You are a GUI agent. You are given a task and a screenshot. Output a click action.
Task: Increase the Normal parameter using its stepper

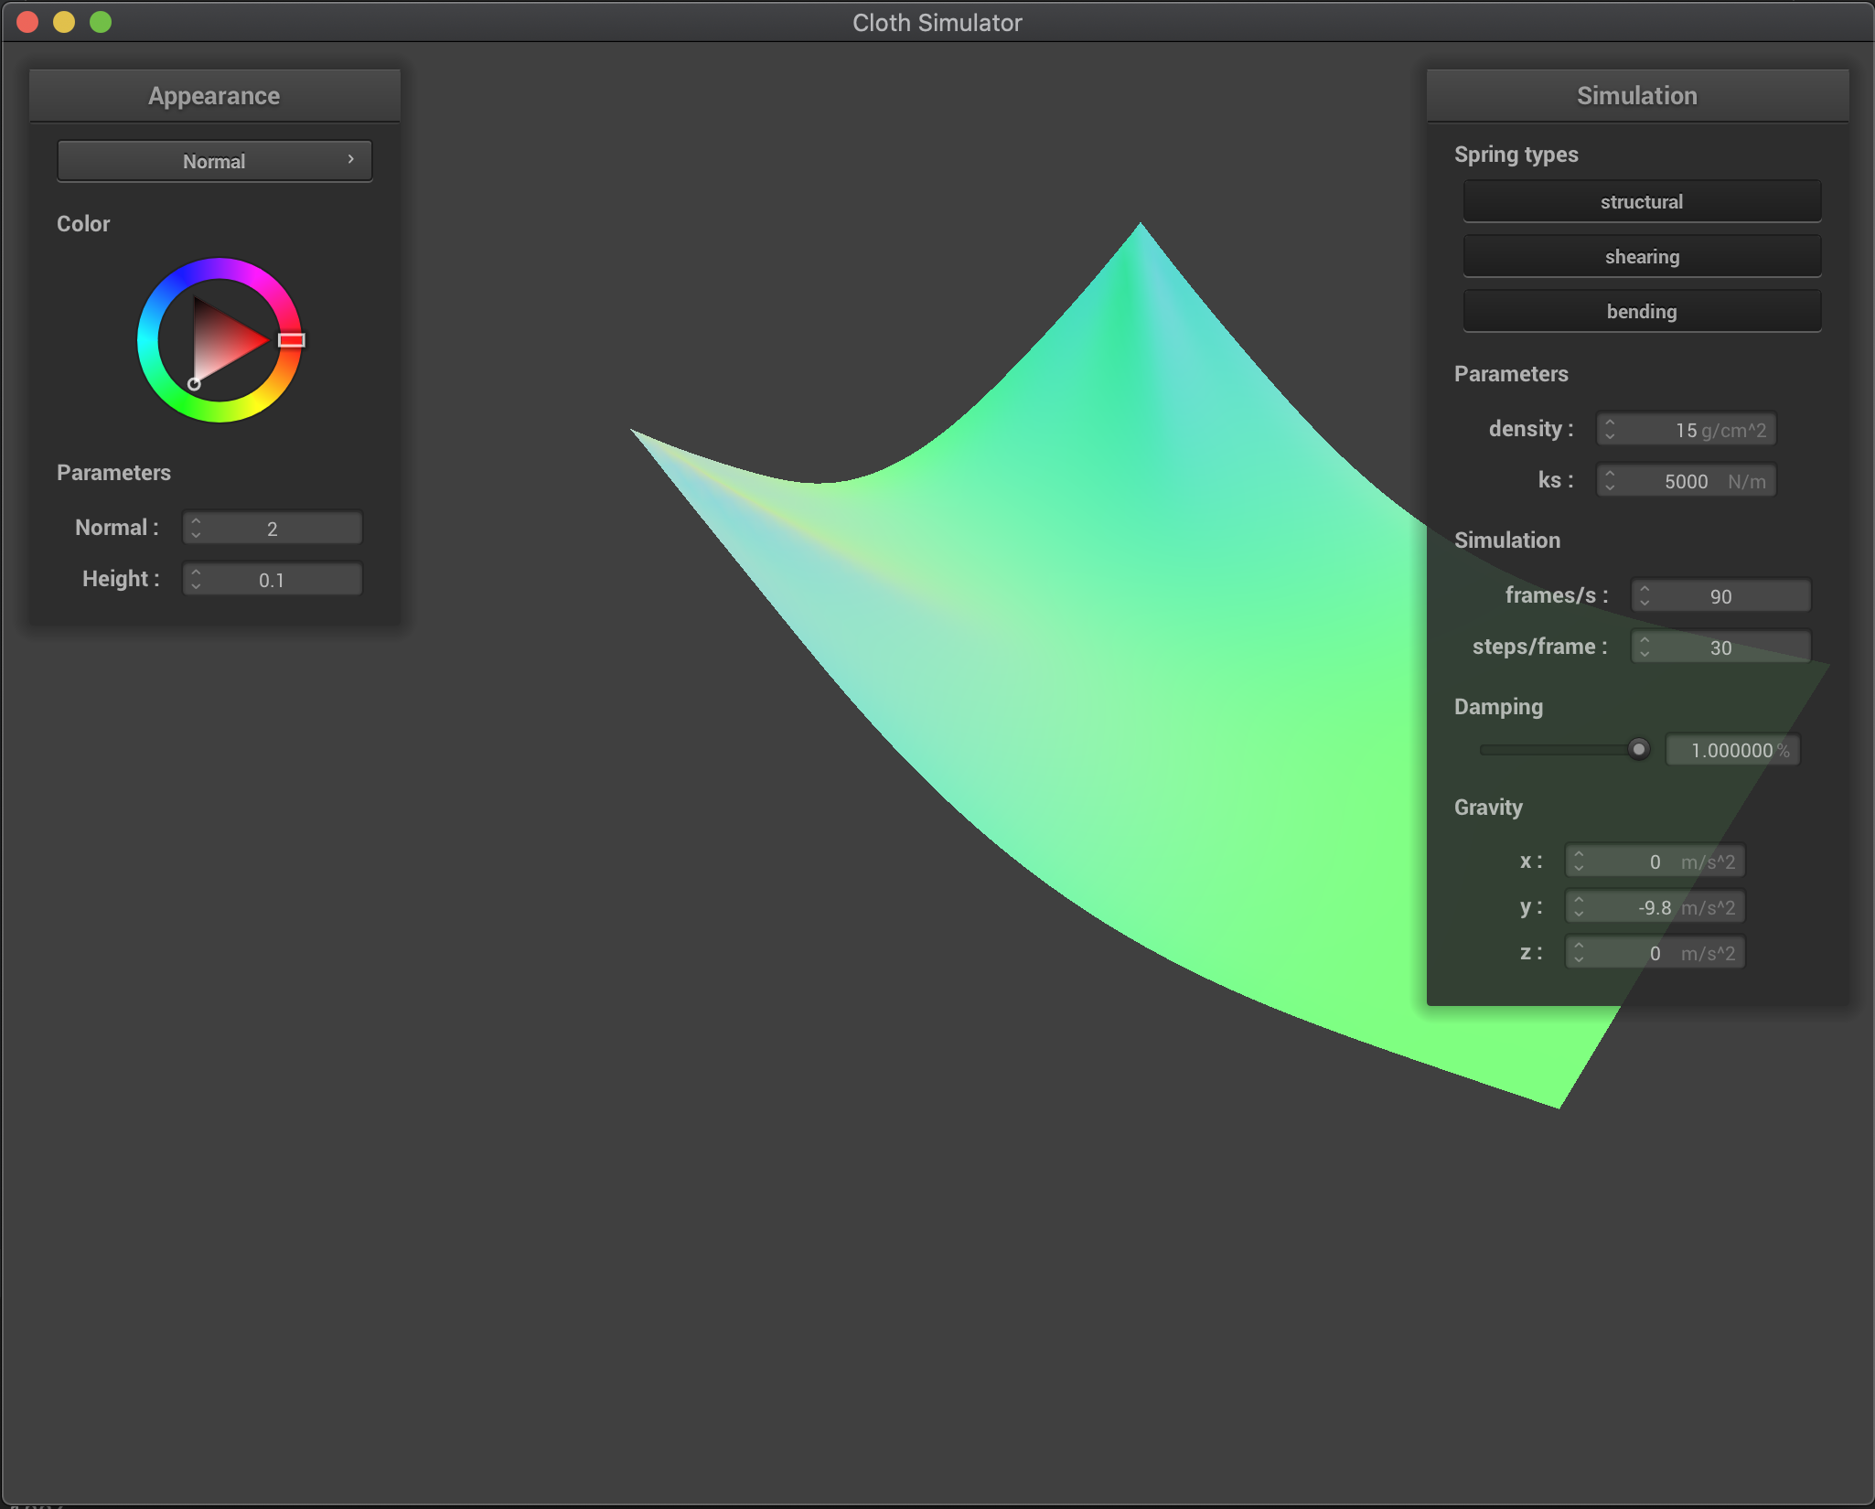click(x=196, y=521)
